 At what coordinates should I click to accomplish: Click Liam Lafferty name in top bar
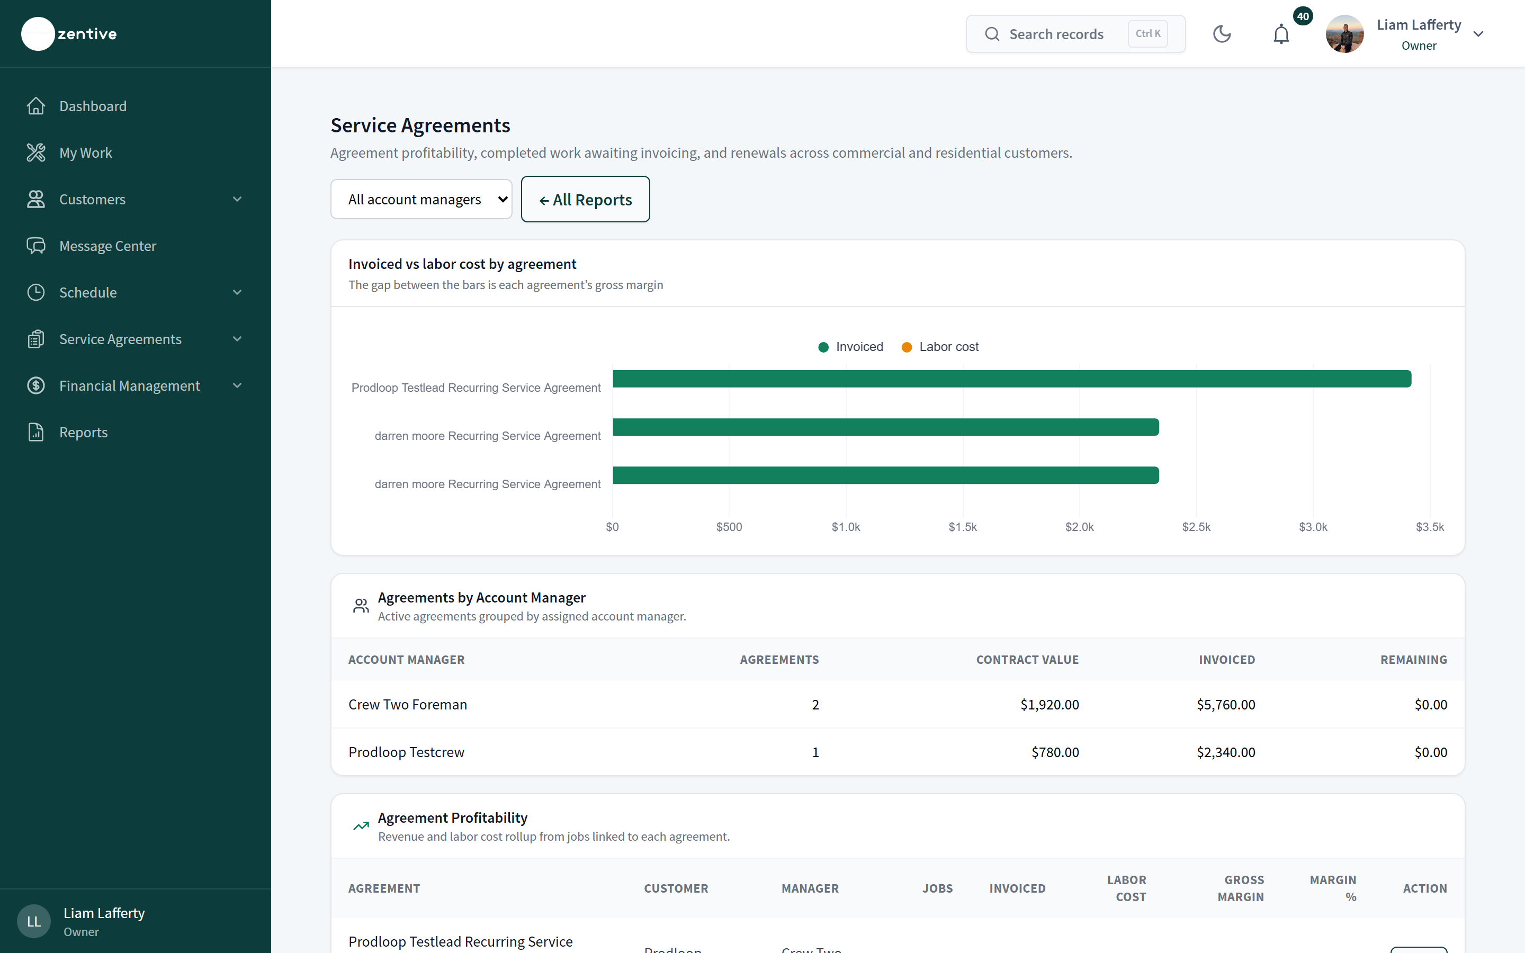coord(1419,24)
